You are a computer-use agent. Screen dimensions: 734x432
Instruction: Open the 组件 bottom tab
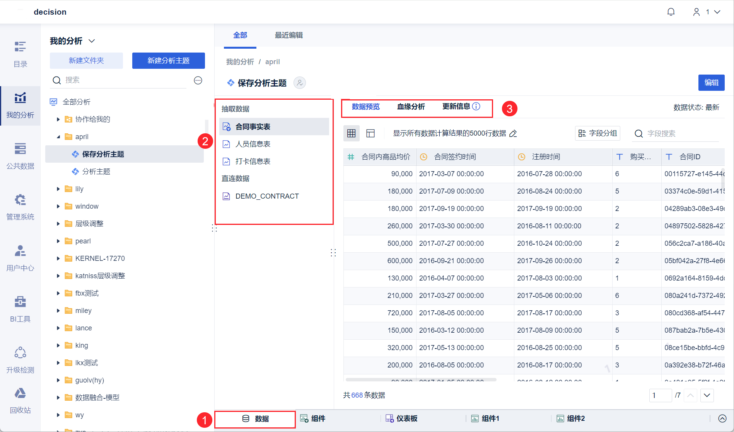pyautogui.click(x=312, y=419)
